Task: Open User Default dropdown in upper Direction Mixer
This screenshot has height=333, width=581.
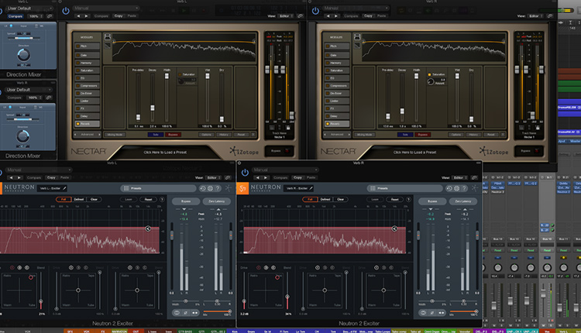Action: coord(29,9)
